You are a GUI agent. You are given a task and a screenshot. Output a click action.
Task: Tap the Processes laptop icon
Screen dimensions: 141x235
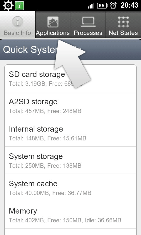[x=88, y=22]
